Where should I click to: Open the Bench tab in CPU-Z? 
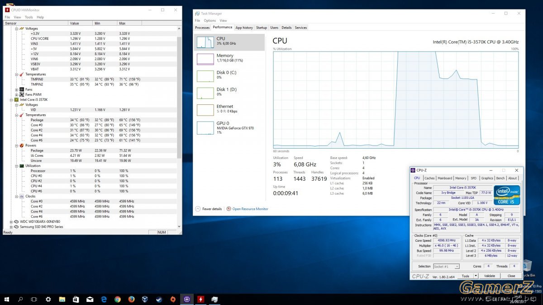(x=500, y=178)
